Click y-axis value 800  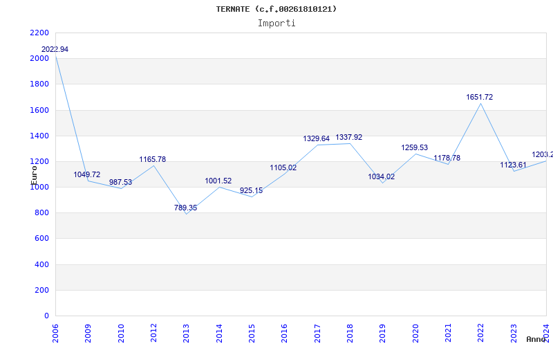41,213
